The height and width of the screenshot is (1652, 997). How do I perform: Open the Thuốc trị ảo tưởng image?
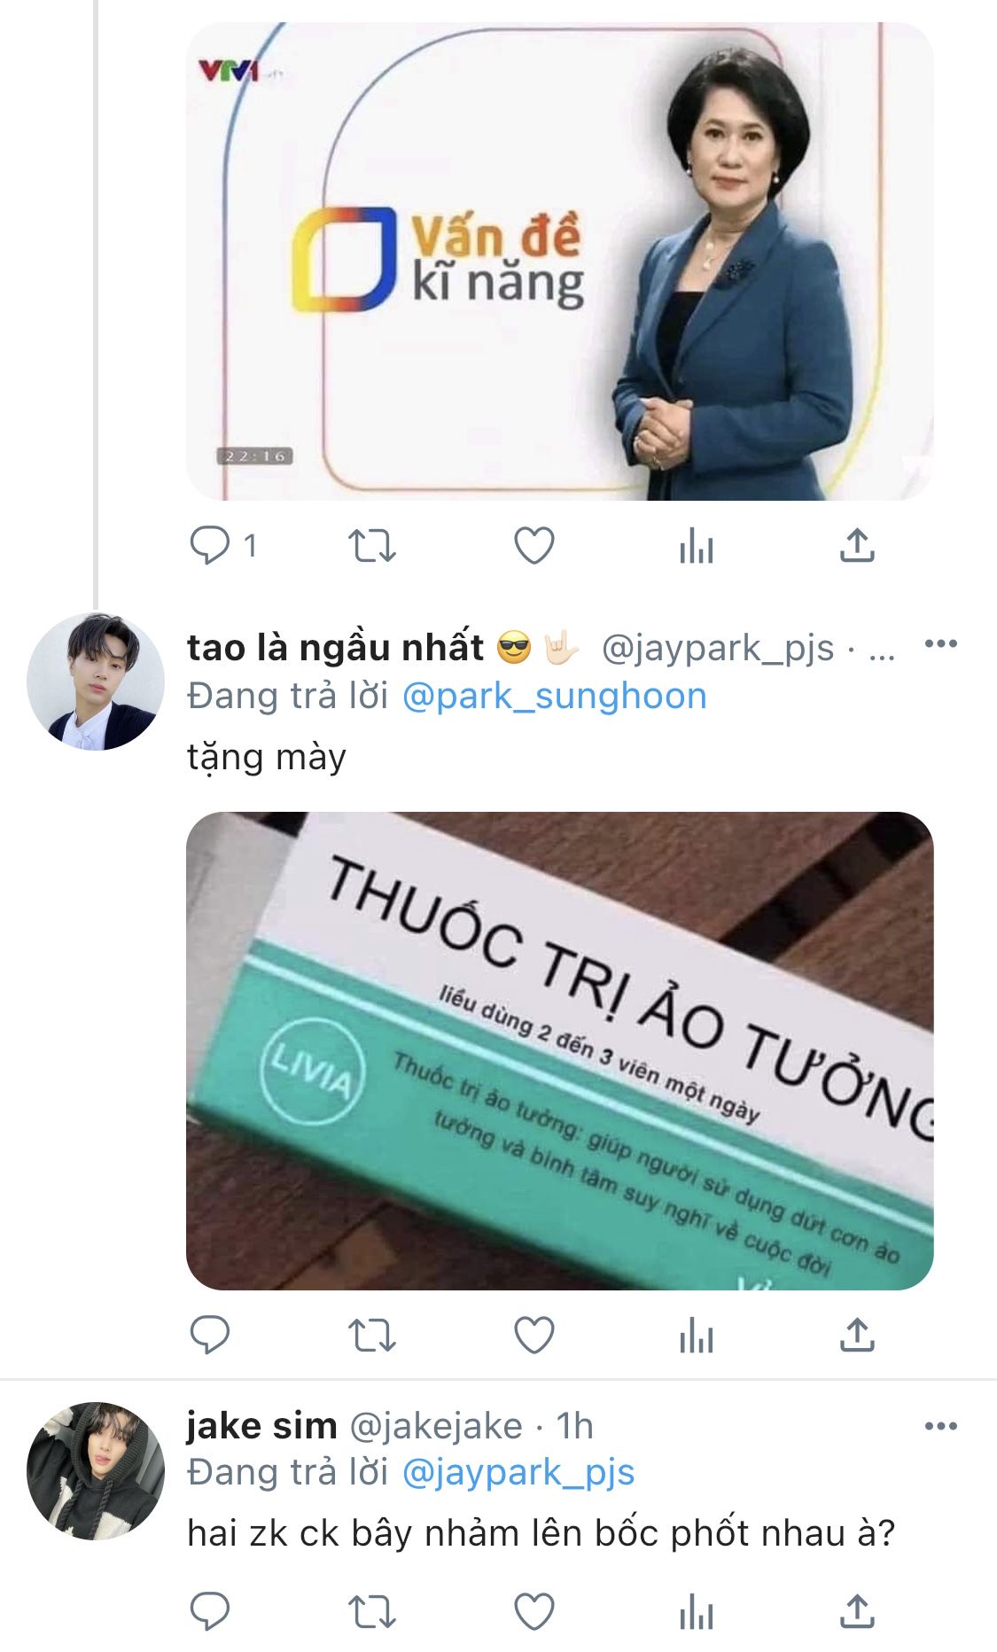pos(559,1050)
